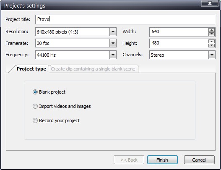
Task: Click into the Height value field
Action: coord(179,43)
